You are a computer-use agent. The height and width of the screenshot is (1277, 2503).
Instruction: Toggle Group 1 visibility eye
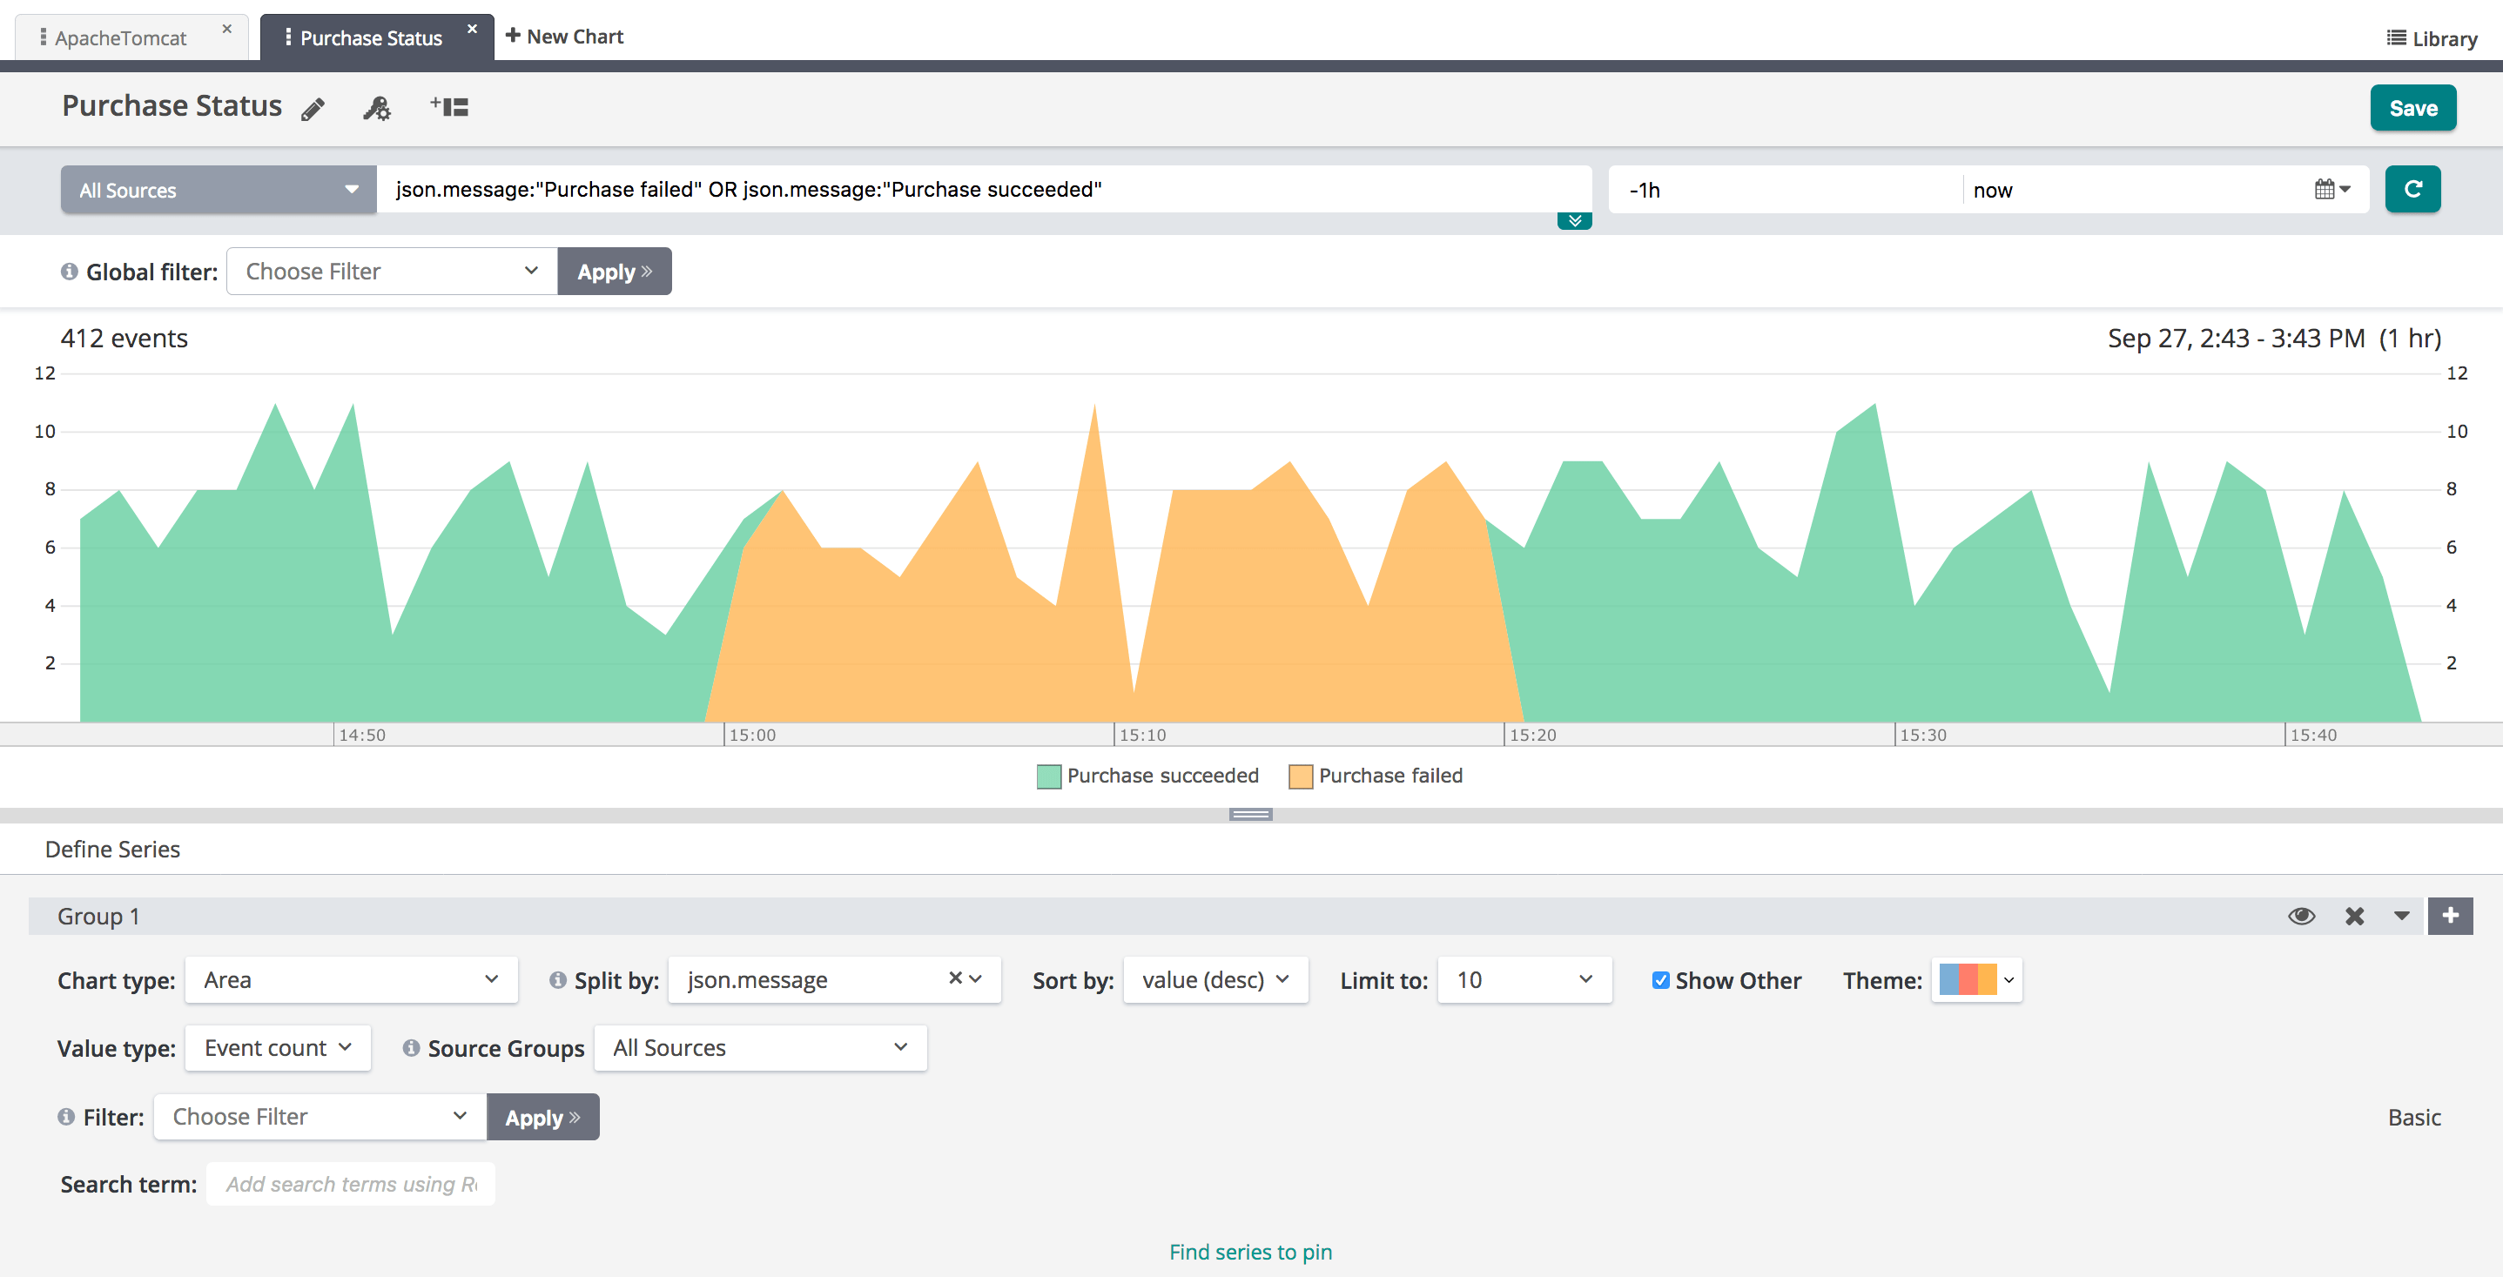pyautogui.click(x=2301, y=916)
